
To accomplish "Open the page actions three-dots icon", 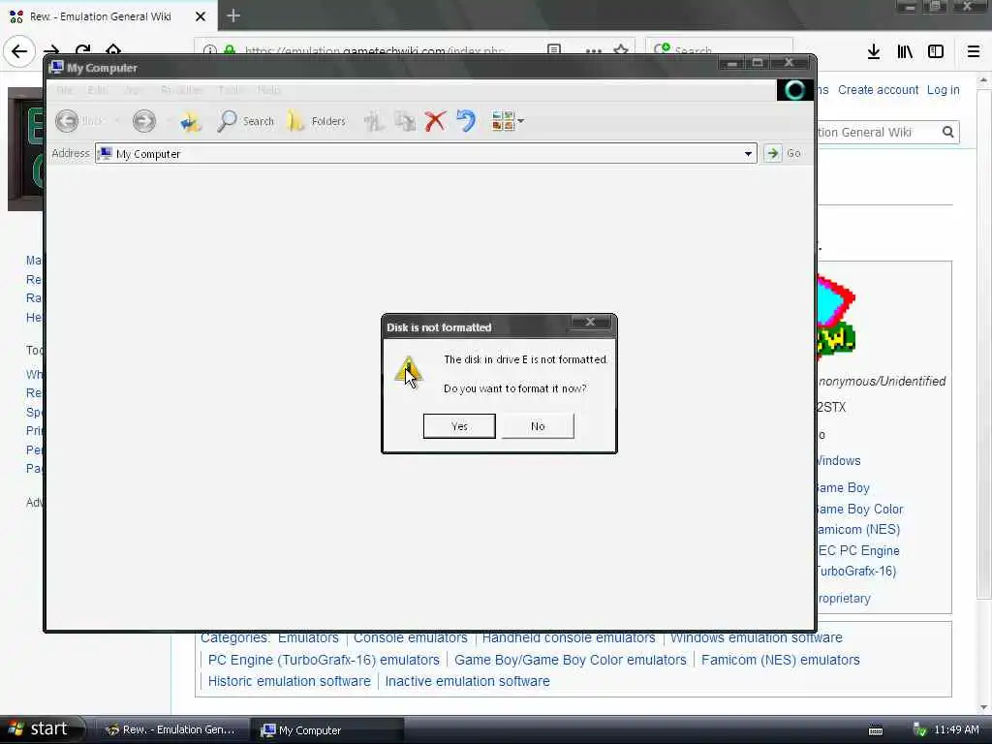I will [594, 50].
